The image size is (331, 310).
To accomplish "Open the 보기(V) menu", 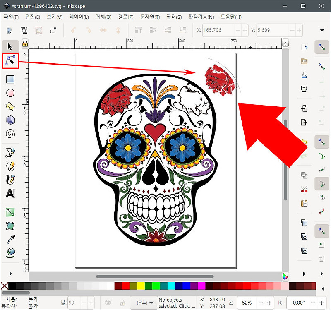I will pyautogui.click(x=55, y=17).
